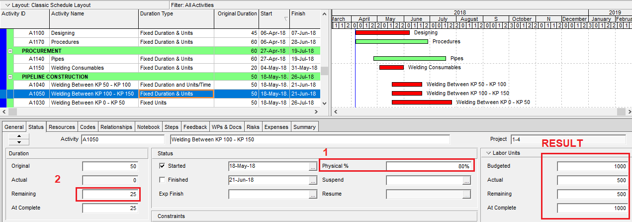This screenshot has width=632, height=222.
Task: Toggle the Started checkbox
Action: [x=162, y=166]
